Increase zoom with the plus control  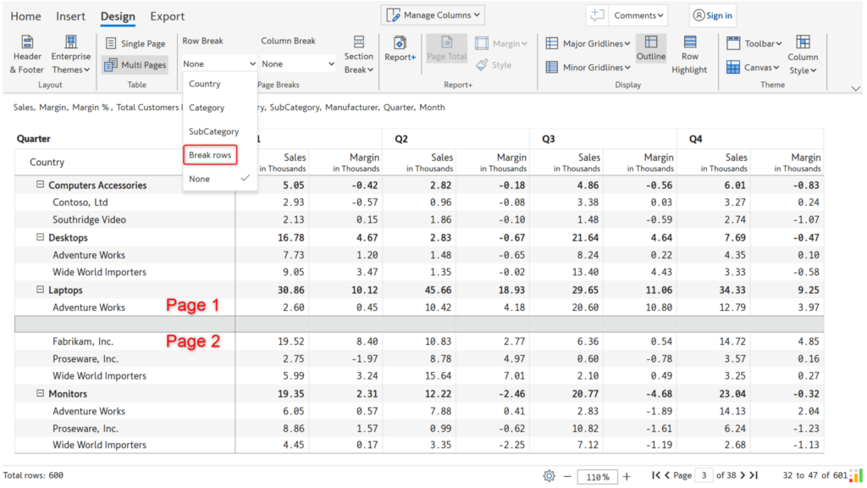point(627,475)
